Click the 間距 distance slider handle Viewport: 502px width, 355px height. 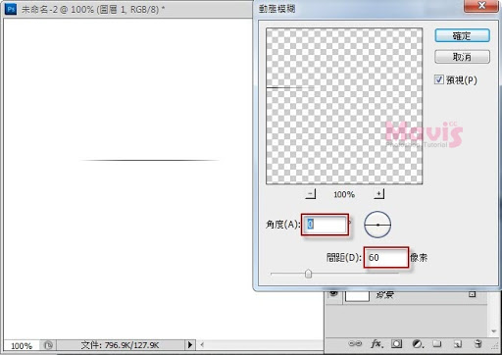pos(308,274)
